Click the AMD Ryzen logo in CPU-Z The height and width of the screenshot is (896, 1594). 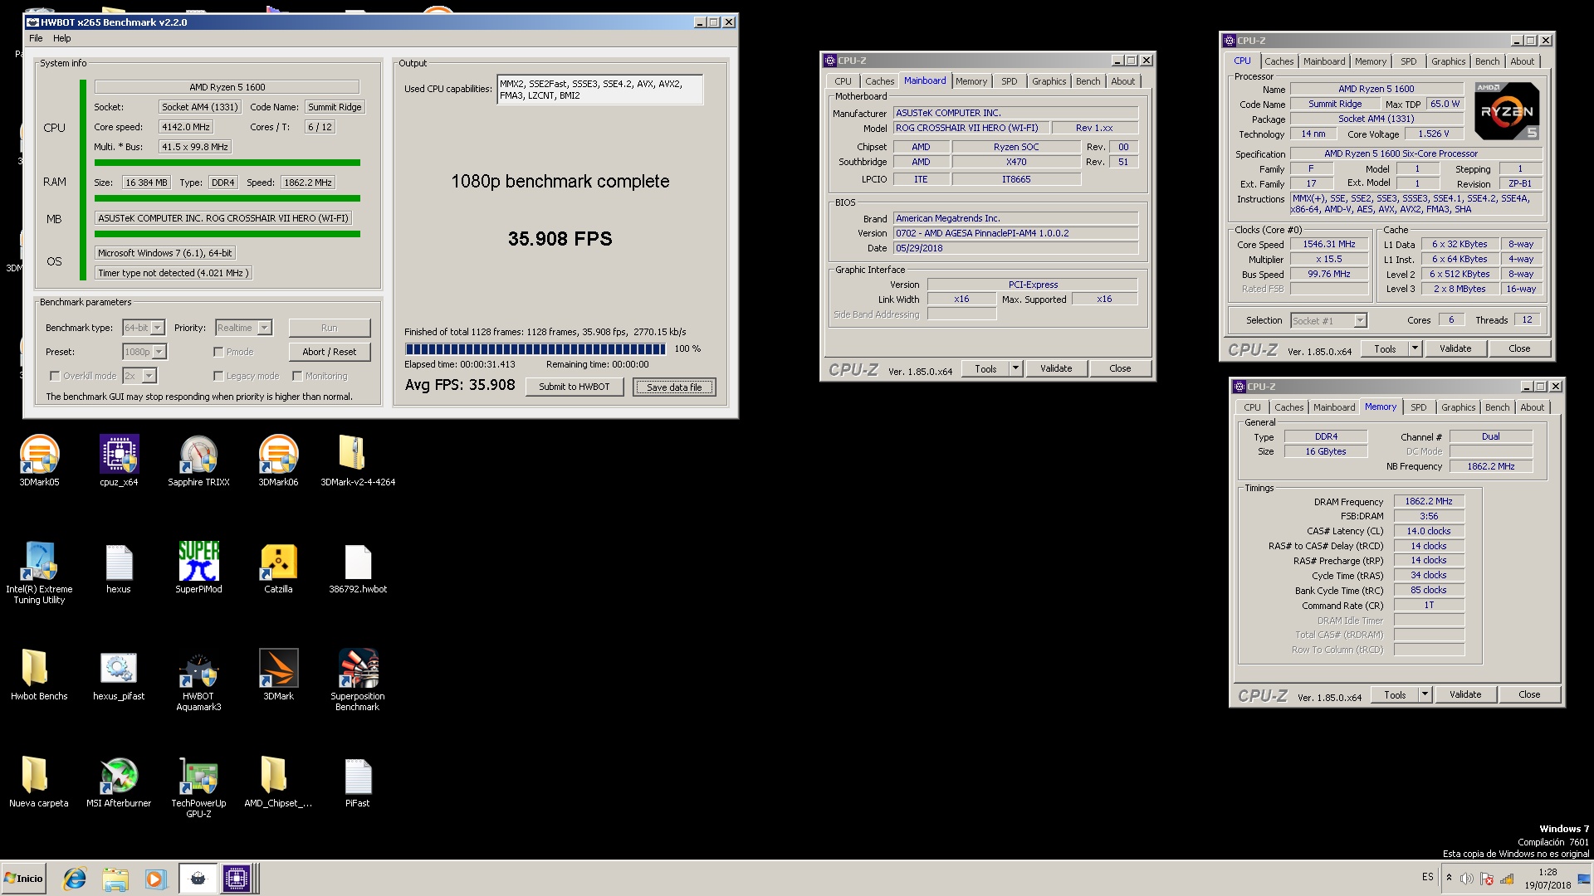click(1507, 110)
